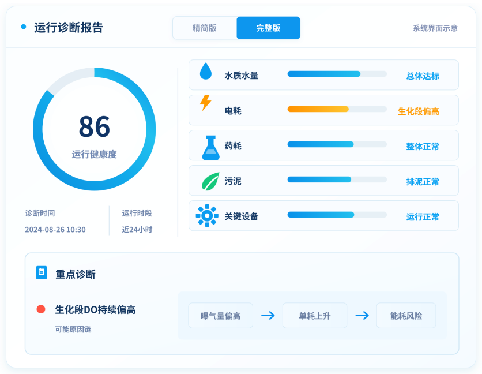Click the orange 电耗 progress bar

[337, 109]
